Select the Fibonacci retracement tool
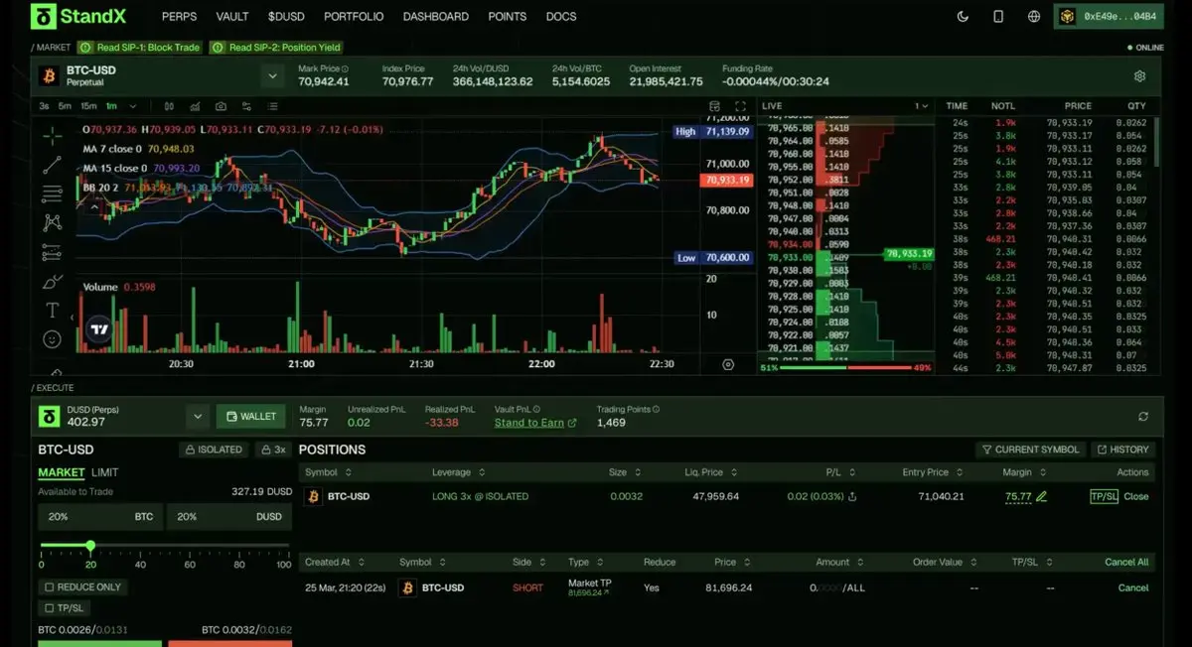Image resolution: width=1192 pixels, height=647 pixels. tap(53, 194)
